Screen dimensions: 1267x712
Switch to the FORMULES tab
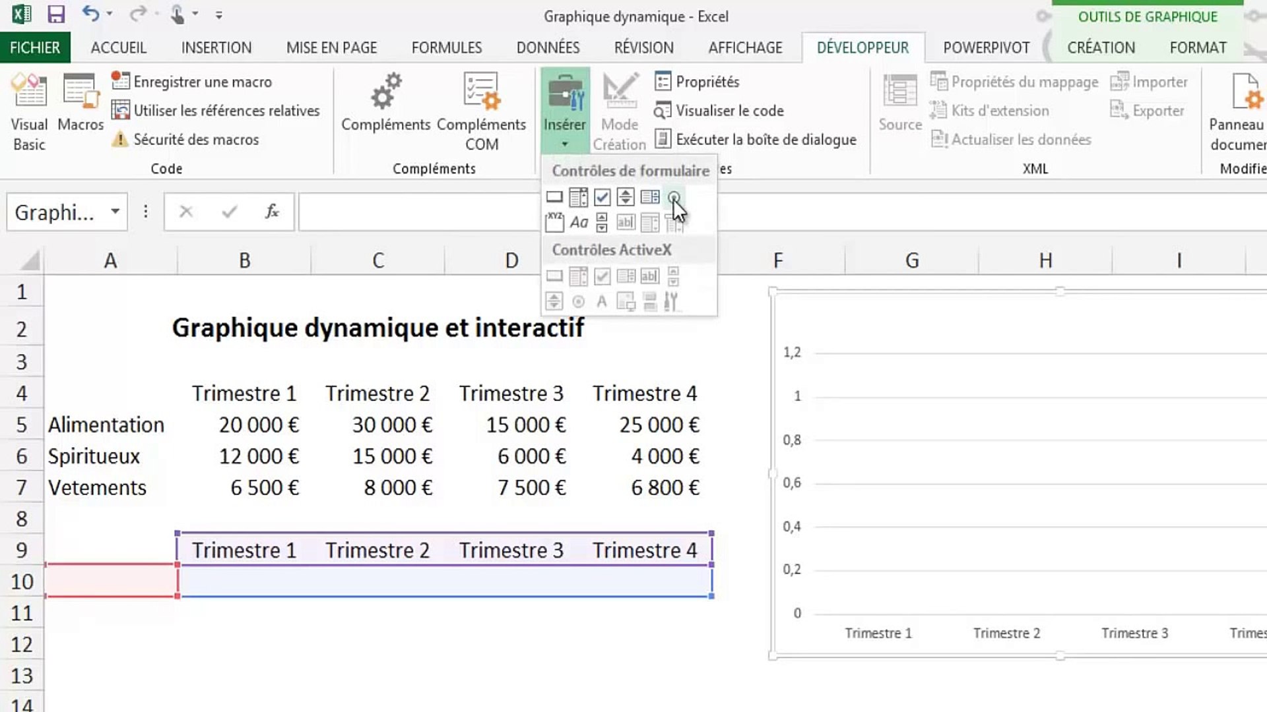pyautogui.click(x=446, y=48)
